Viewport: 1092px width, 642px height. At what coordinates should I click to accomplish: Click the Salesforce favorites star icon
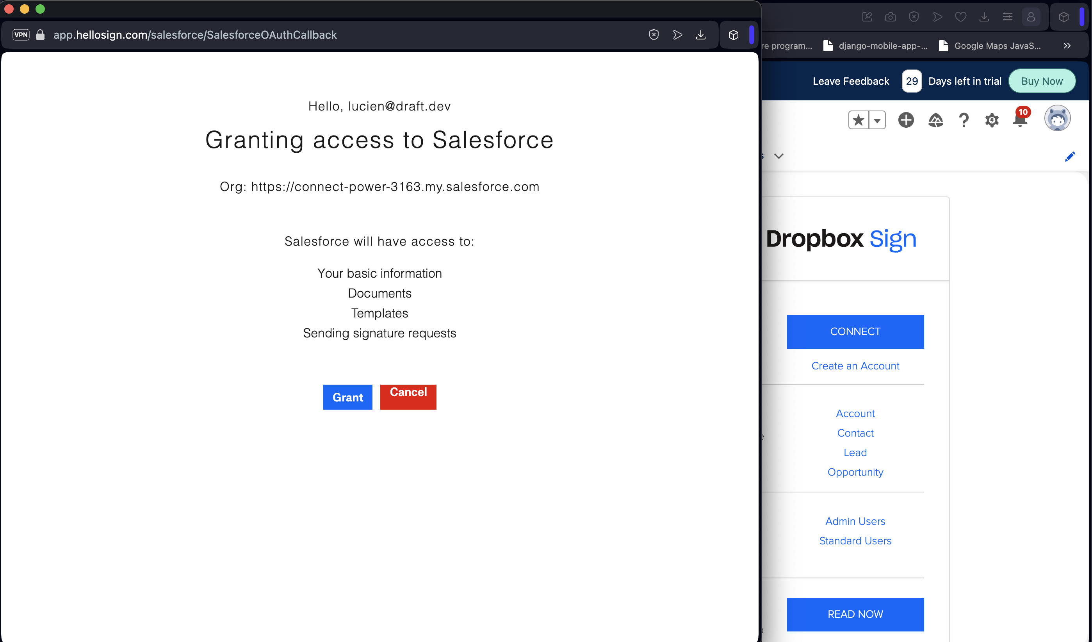tap(859, 120)
